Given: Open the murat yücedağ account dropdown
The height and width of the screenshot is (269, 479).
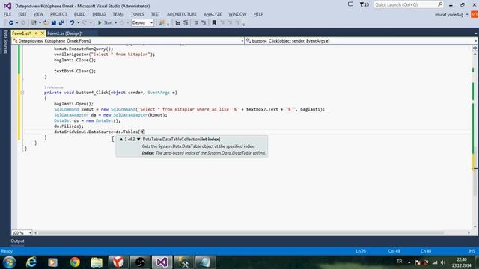Looking at the screenshot, I should click(451, 15).
